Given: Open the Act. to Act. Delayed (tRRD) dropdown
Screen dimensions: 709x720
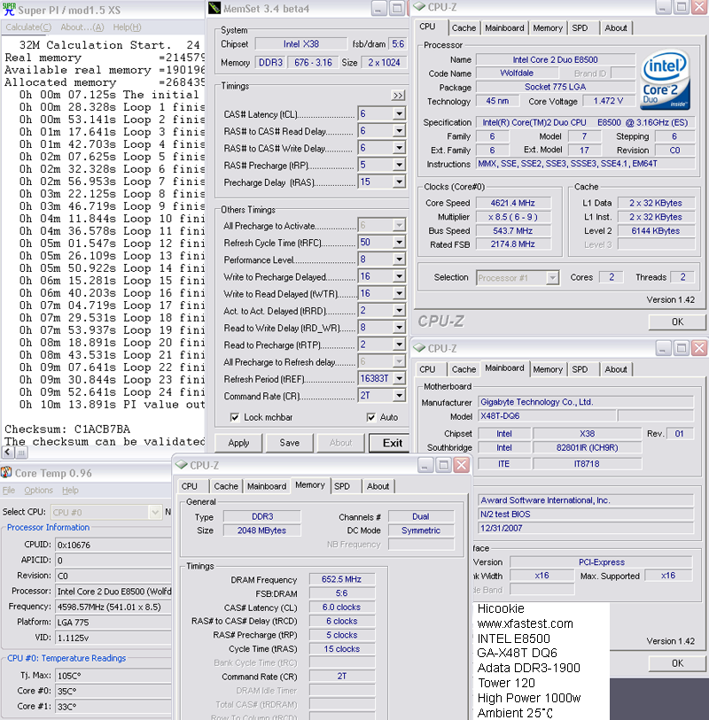Looking at the screenshot, I should tap(399, 311).
